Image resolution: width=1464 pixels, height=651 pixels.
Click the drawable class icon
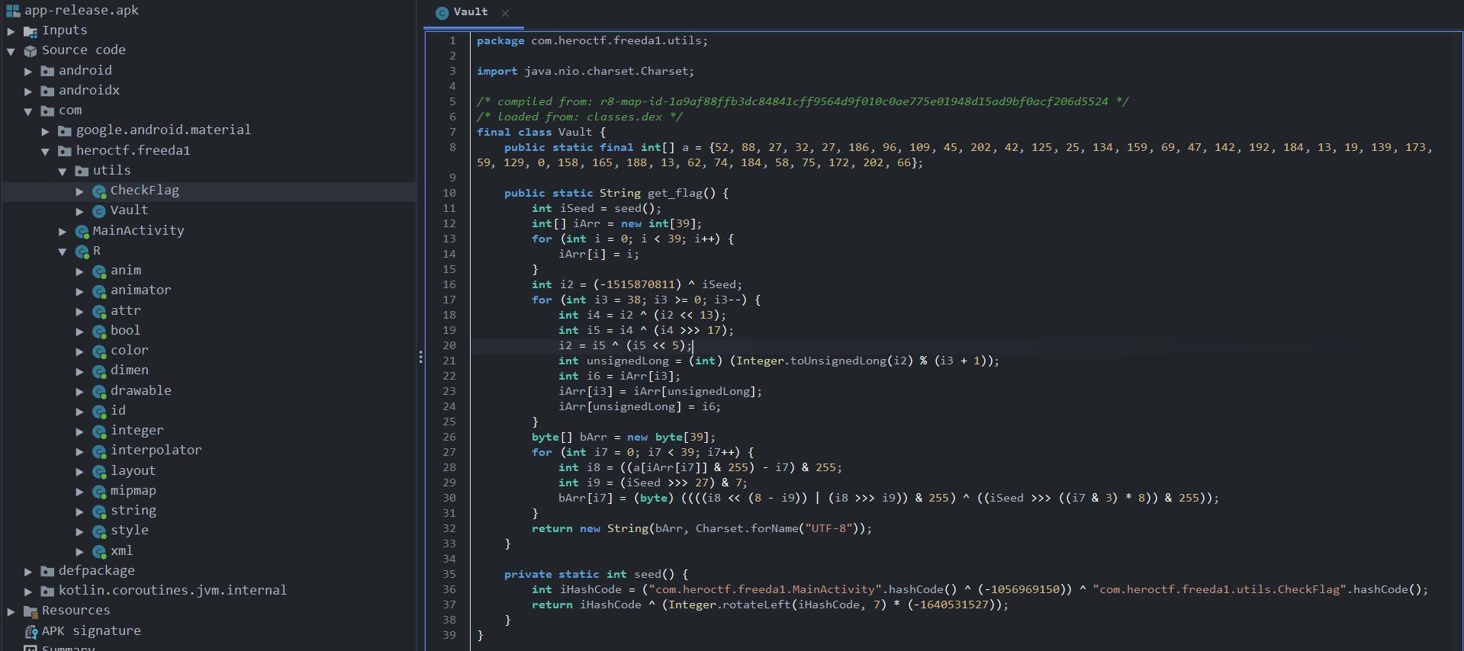click(x=99, y=391)
